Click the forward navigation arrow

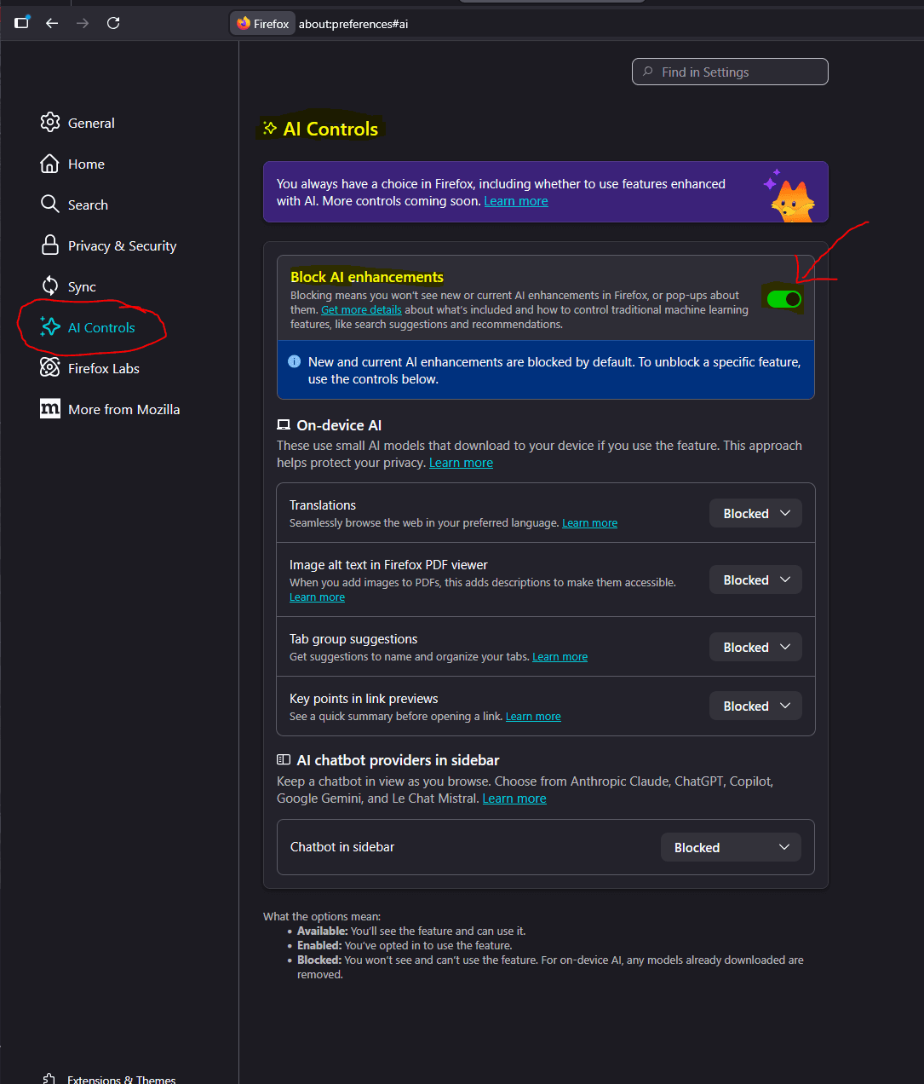(83, 23)
